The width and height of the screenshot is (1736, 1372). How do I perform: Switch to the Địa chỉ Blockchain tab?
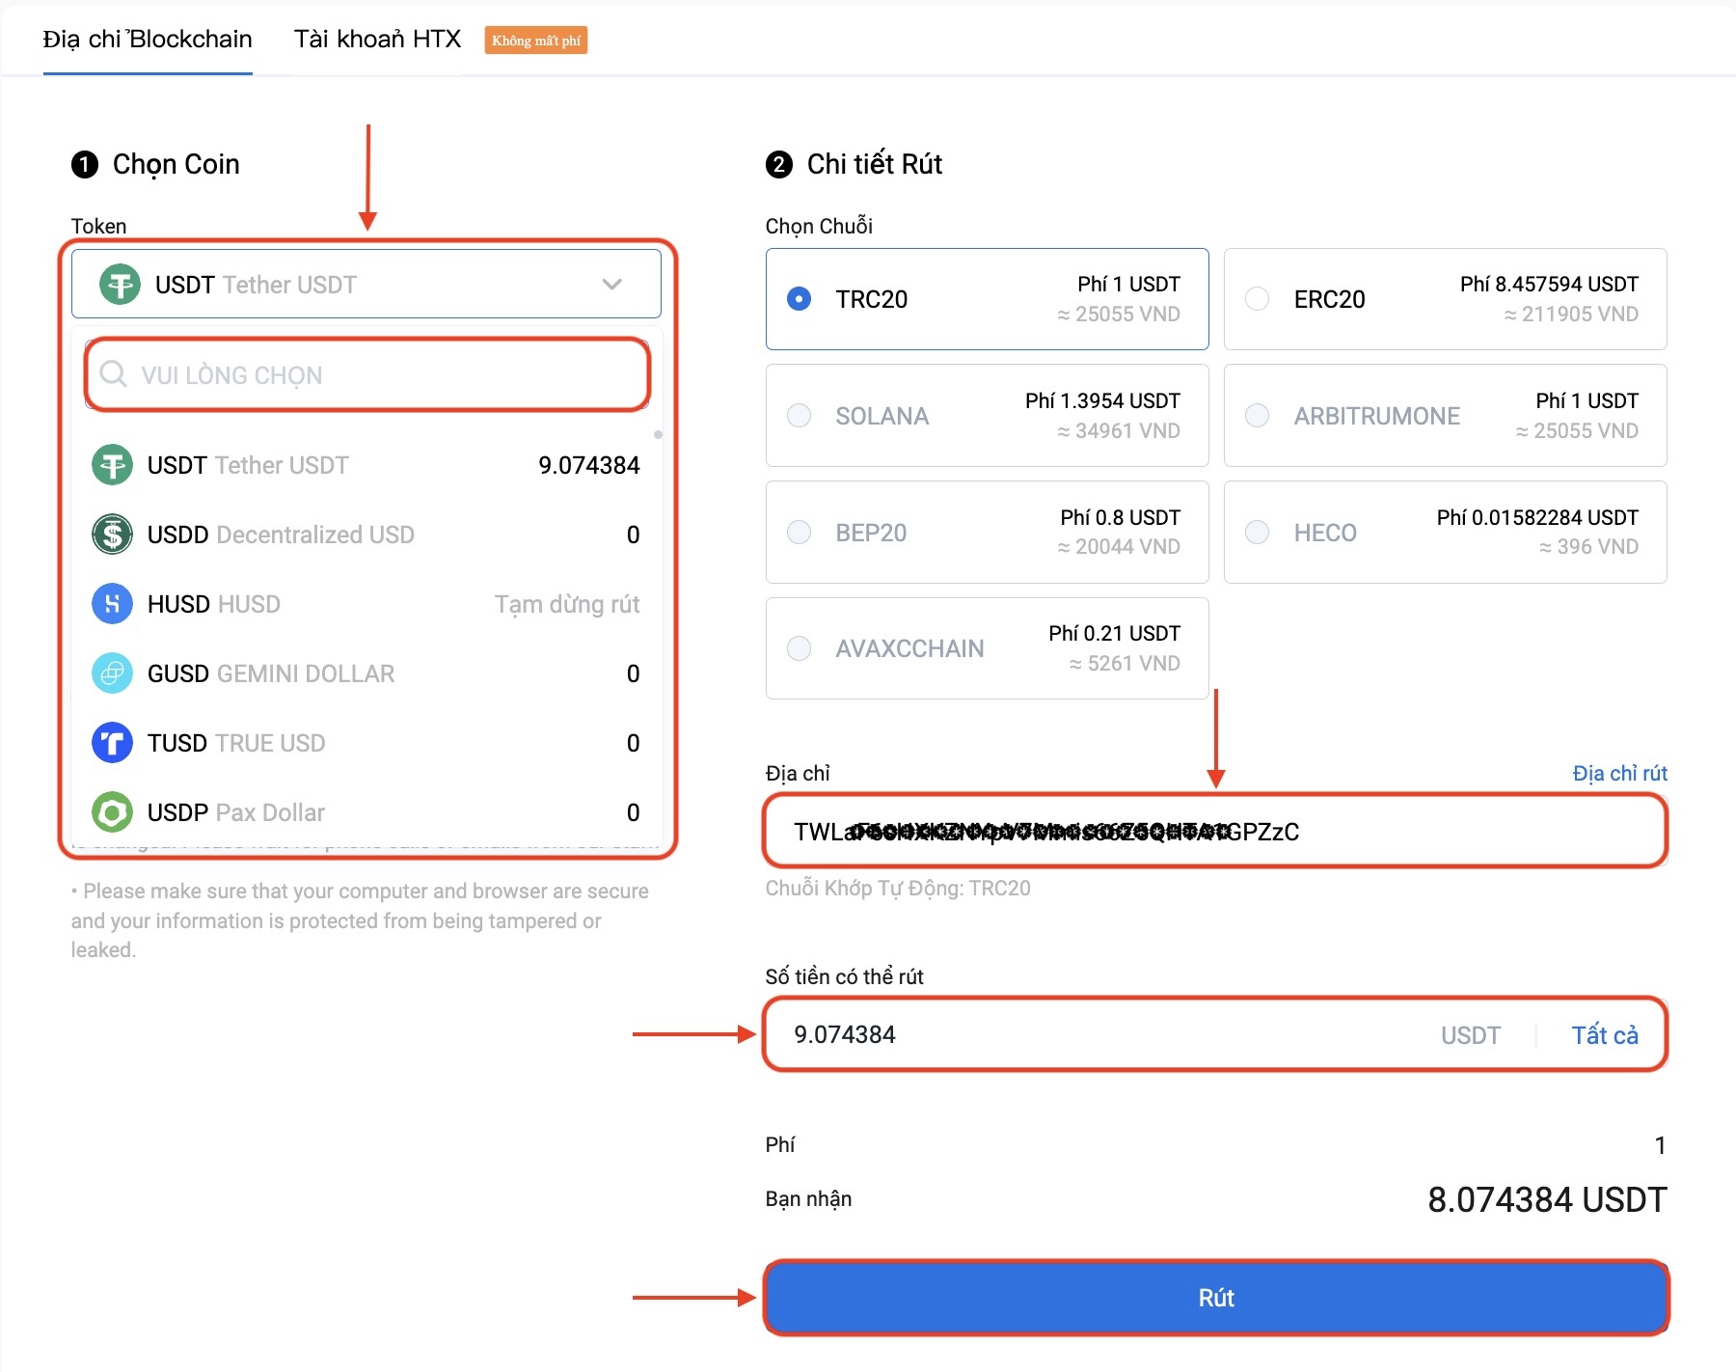coord(148,40)
